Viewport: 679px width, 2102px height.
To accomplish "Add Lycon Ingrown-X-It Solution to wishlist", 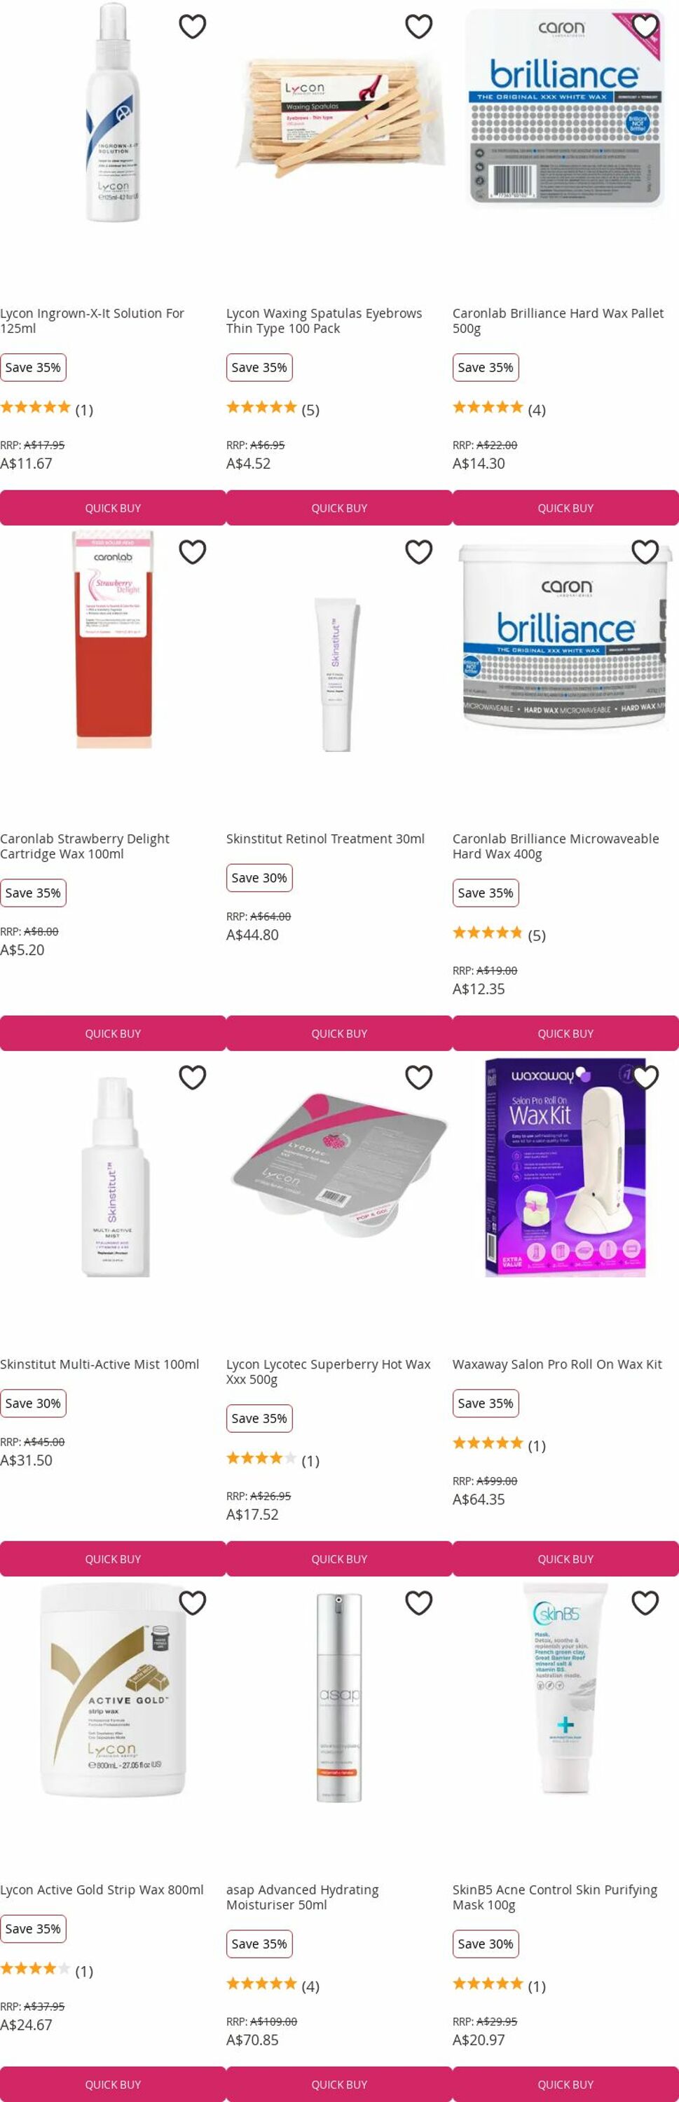I will point(193,27).
